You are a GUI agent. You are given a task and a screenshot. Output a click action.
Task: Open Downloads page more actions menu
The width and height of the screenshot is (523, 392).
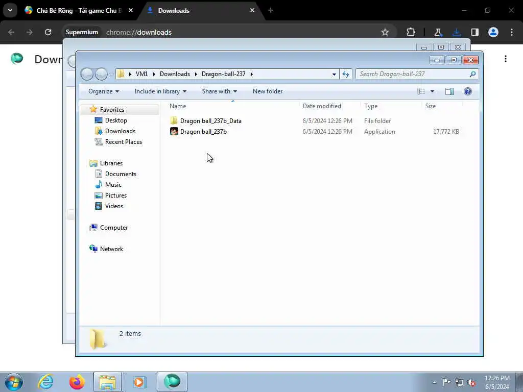coord(506,59)
